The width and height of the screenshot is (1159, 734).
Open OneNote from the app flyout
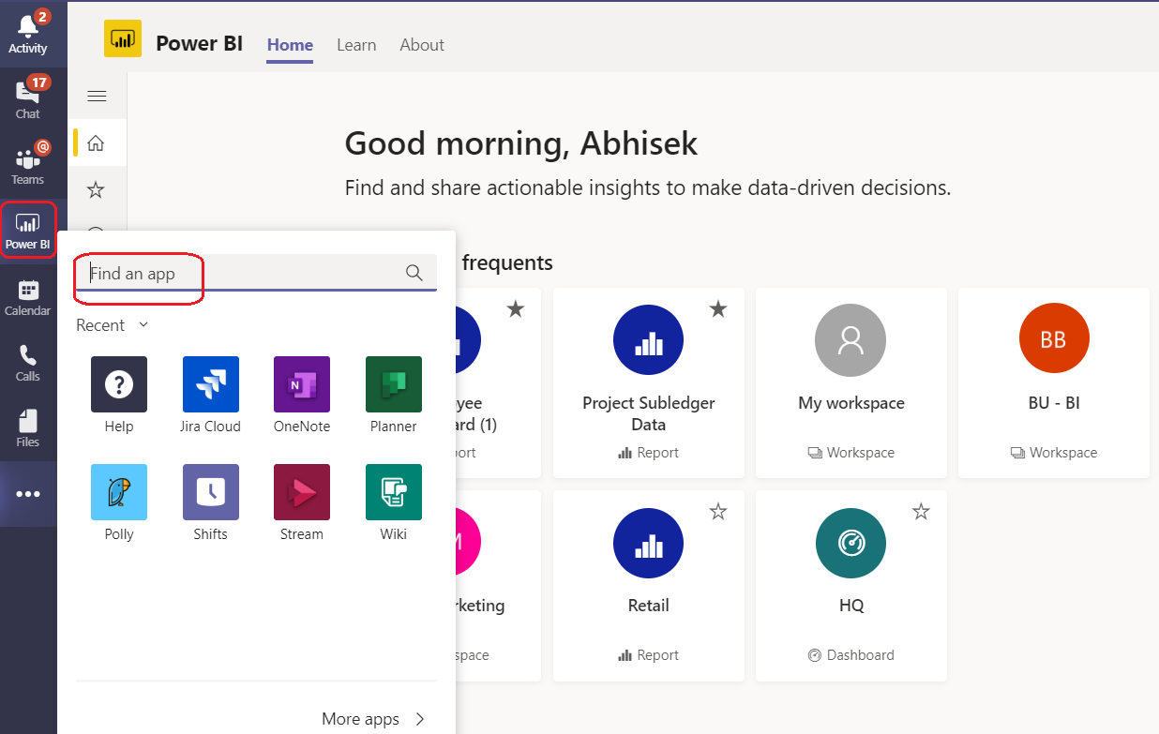[x=301, y=384]
